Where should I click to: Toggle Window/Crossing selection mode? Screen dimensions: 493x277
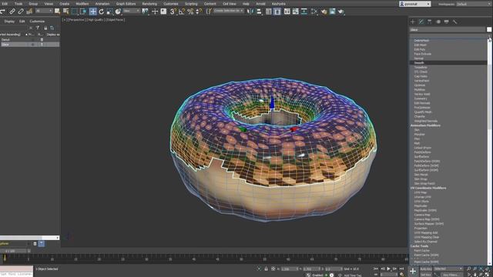[83, 12]
